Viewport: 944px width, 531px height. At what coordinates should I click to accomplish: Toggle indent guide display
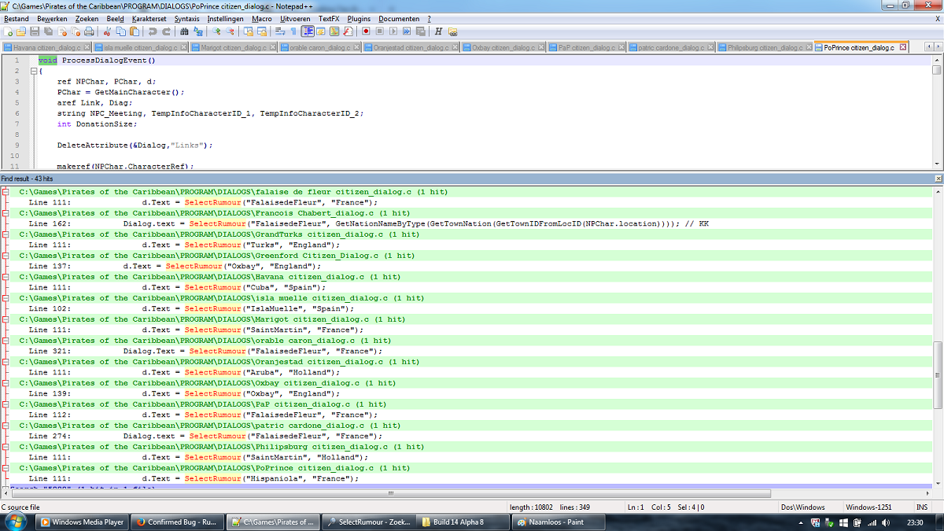pos(308,31)
